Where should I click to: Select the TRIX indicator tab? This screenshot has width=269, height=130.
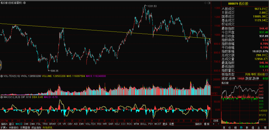(45, 124)
